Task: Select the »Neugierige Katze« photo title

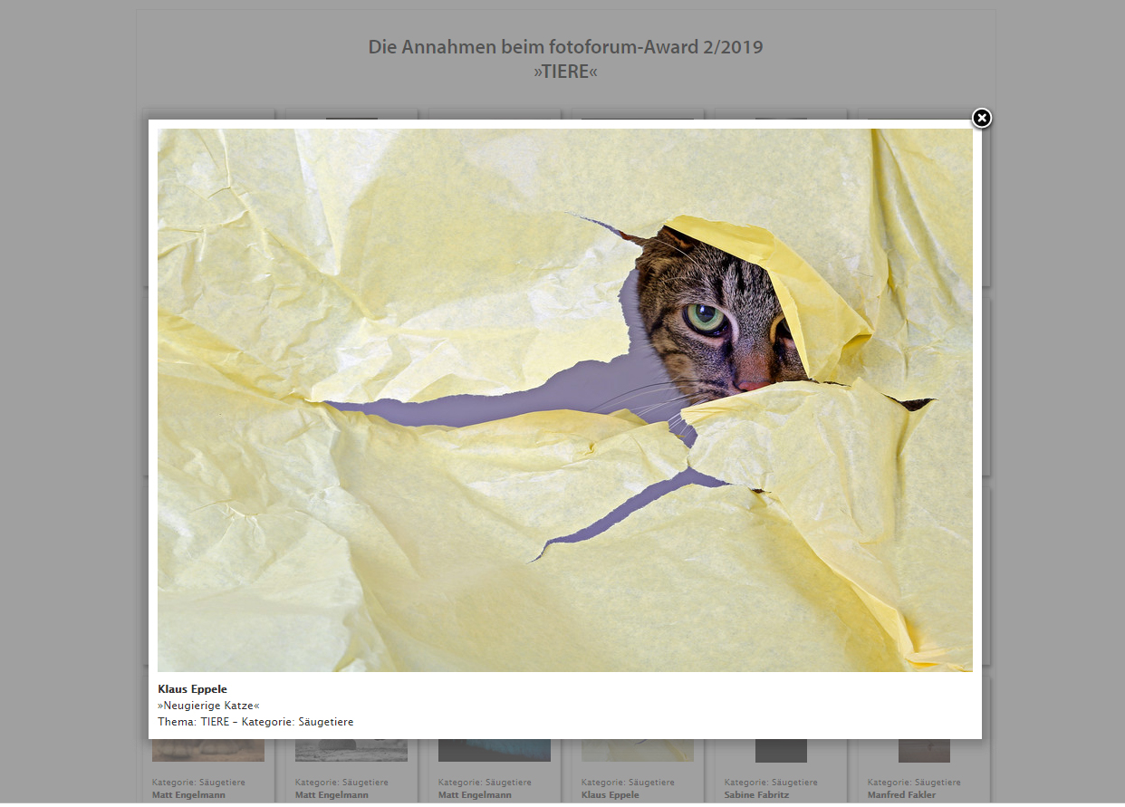Action: (x=208, y=706)
